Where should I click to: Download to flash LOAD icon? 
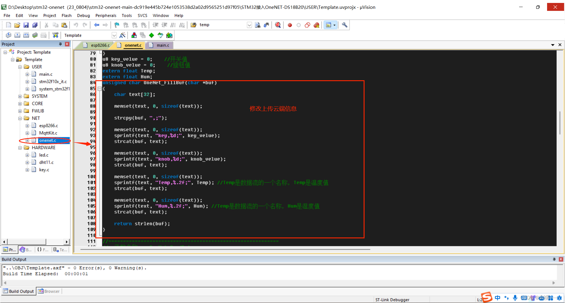(55, 35)
